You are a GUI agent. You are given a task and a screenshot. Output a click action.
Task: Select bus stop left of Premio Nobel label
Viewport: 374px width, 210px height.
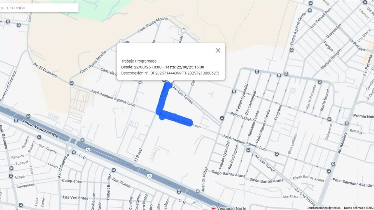(347, 124)
